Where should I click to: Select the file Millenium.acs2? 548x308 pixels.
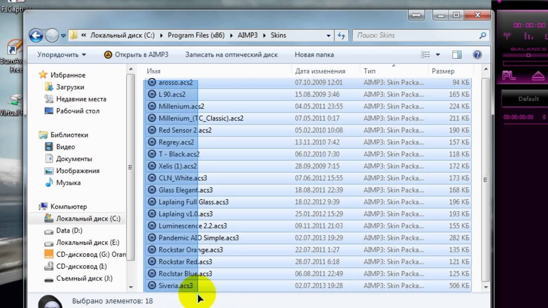[308, 106]
